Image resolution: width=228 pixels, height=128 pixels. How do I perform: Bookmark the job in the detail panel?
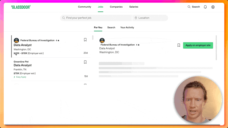[179, 45]
